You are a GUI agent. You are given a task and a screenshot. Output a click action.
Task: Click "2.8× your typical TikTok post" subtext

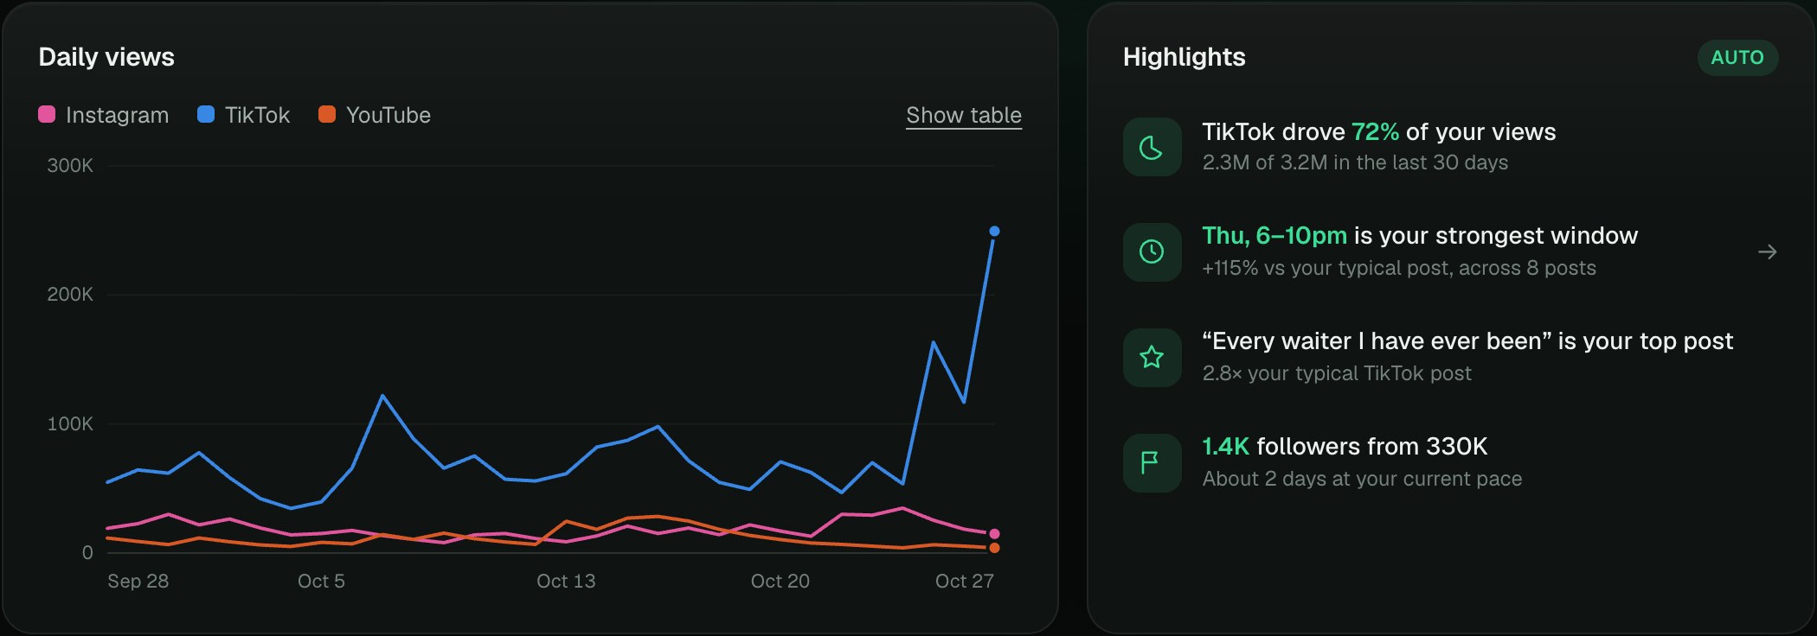1337,373
